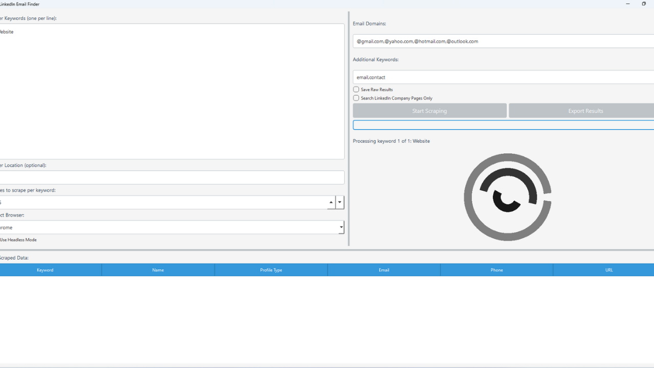
Task: Increase pages to scrape with up arrow
Action: (x=331, y=200)
